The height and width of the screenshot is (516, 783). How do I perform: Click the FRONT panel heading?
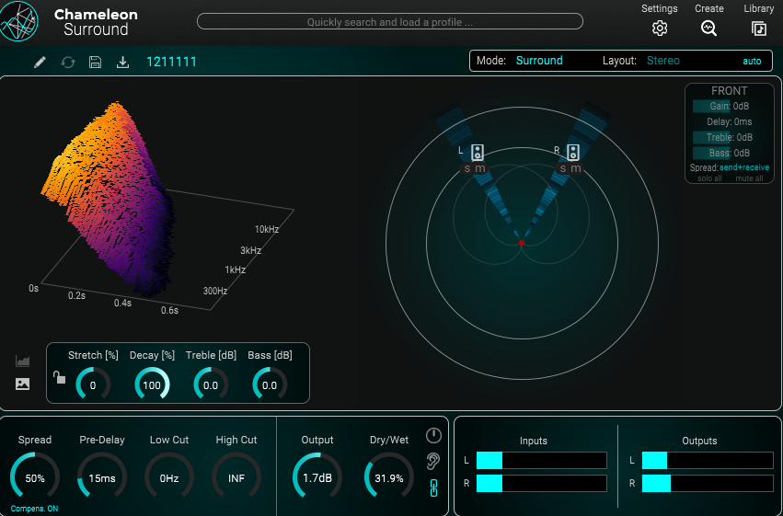[x=729, y=91]
